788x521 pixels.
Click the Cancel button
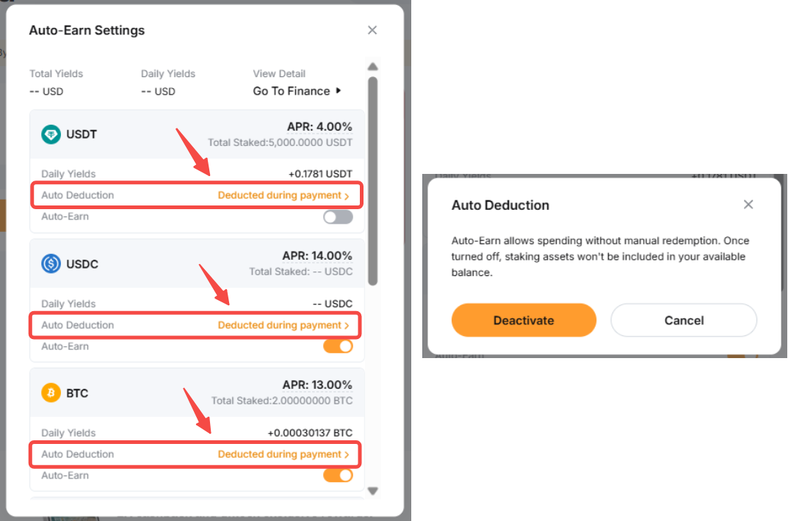pyautogui.click(x=684, y=320)
